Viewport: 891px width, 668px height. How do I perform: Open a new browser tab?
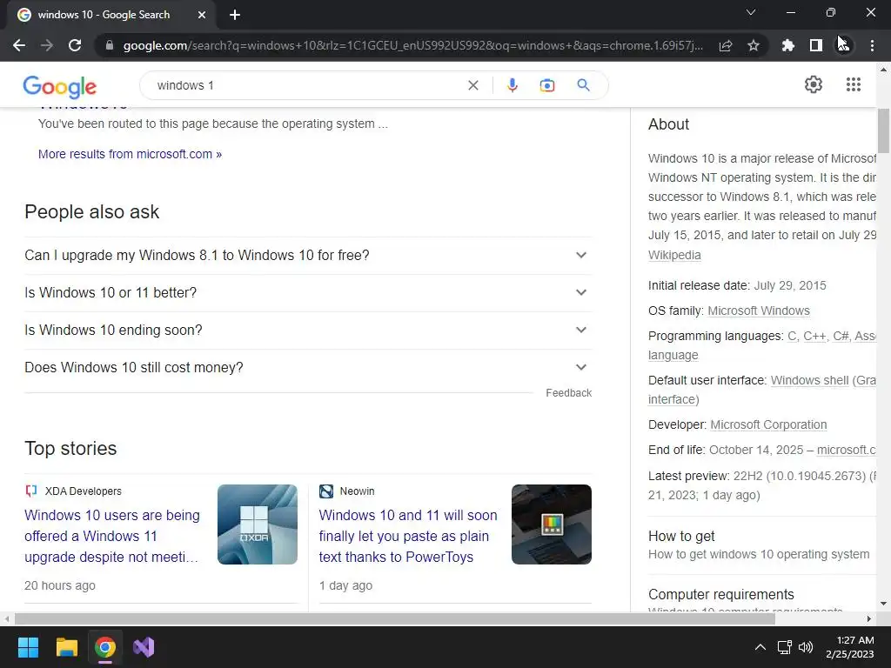pos(235,15)
